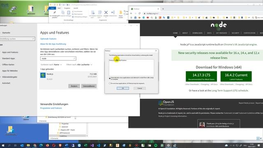This screenshot has width=263, height=148.
Task: Open the Datei tab in Explorer ribbon
Action: (53, 8)
